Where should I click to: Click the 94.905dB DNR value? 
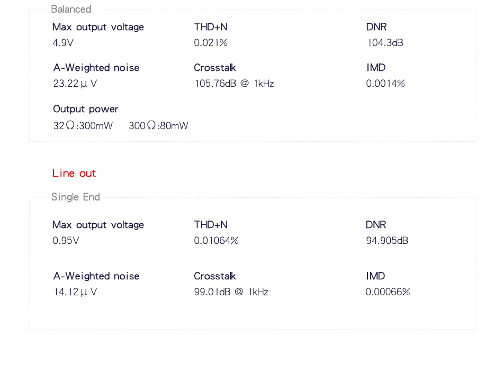coord(387,241)
